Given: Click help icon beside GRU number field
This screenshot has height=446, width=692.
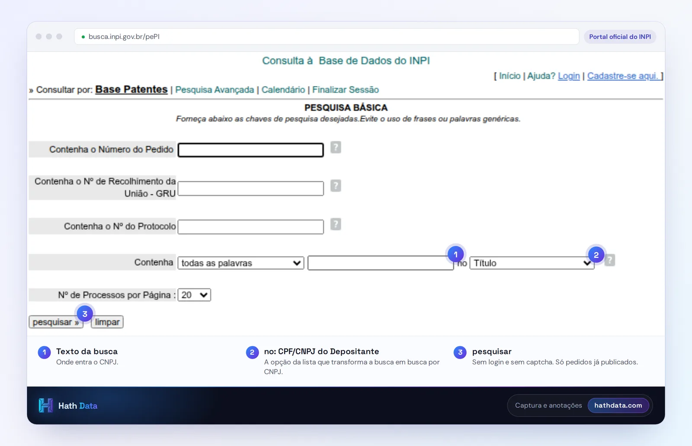Looking at the screenshot, I should click(x=336, y=186).
